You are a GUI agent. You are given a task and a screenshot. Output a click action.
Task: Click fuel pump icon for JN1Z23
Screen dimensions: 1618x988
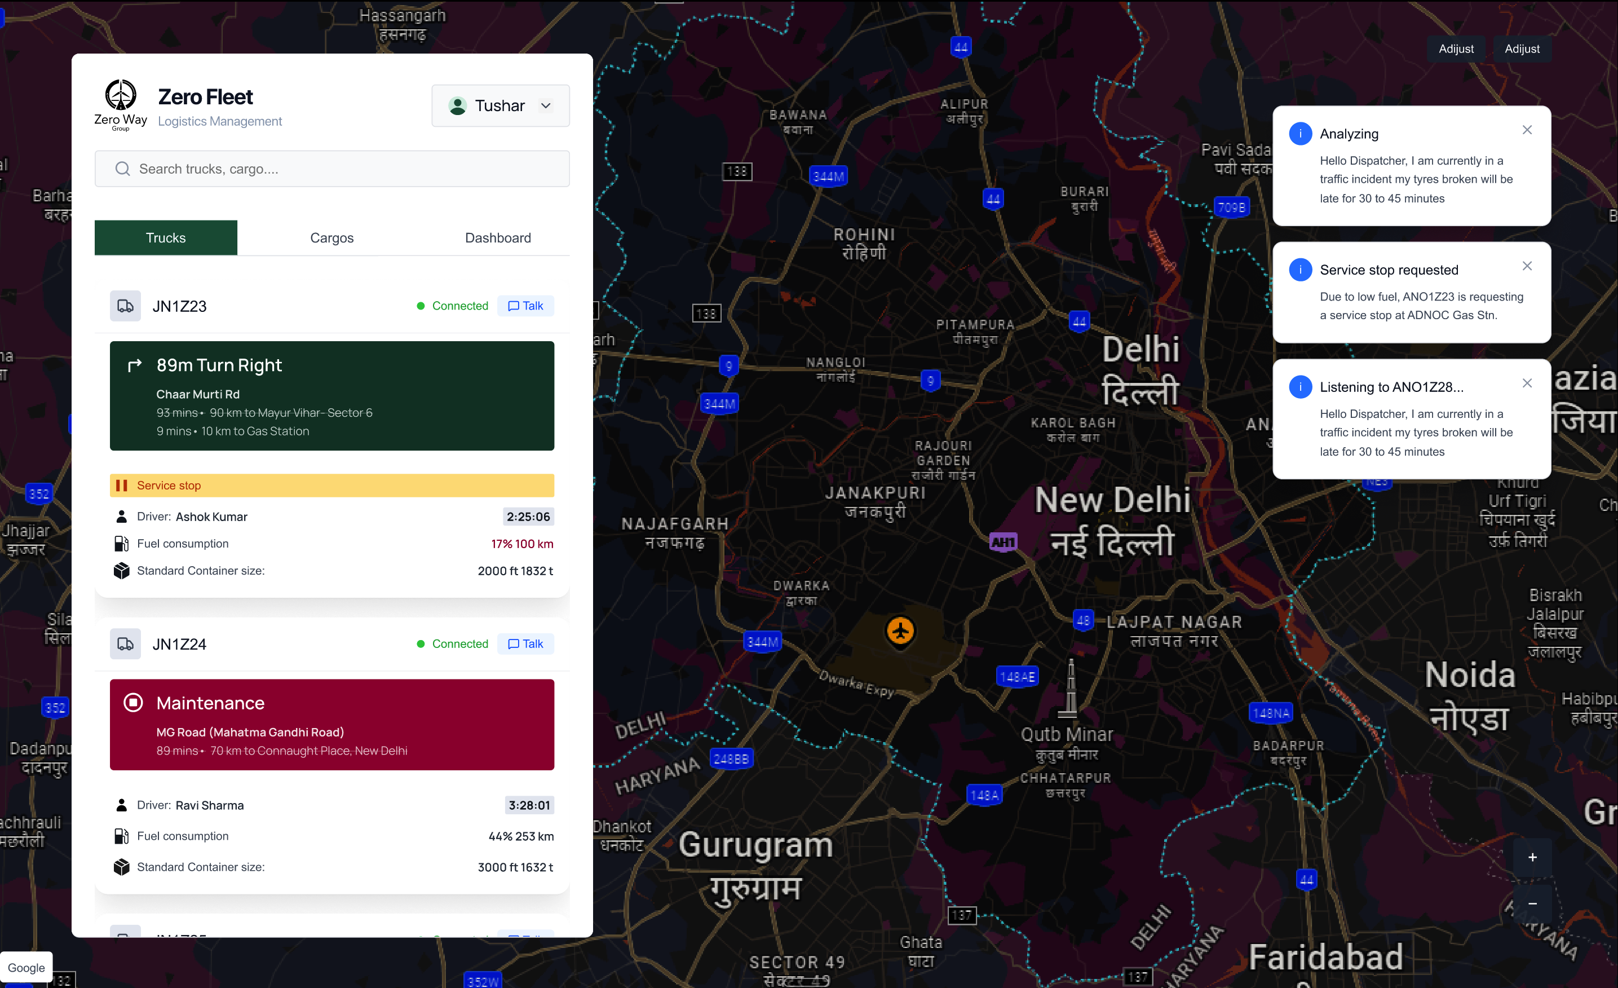coord(121,543)
